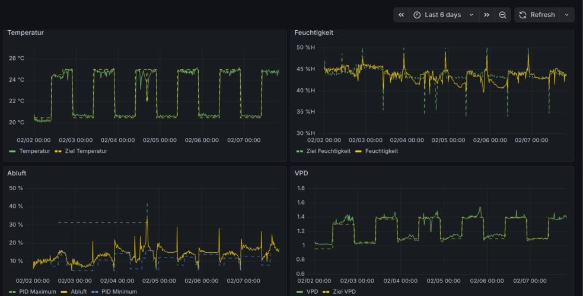This screenshot has width=583, height=296.
Task: Zoom out the time range
Action: (x=502, y=15)
